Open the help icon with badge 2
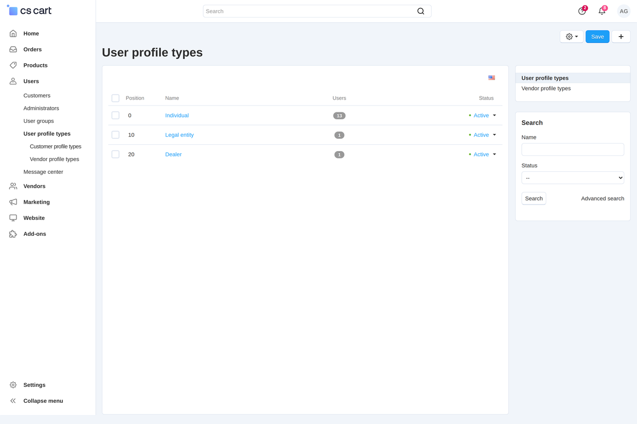Screen dimensions: 637x424 582,11
